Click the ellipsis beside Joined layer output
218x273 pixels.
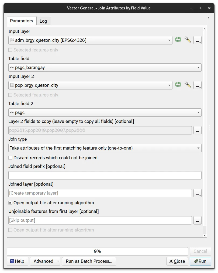coord(197,193)
